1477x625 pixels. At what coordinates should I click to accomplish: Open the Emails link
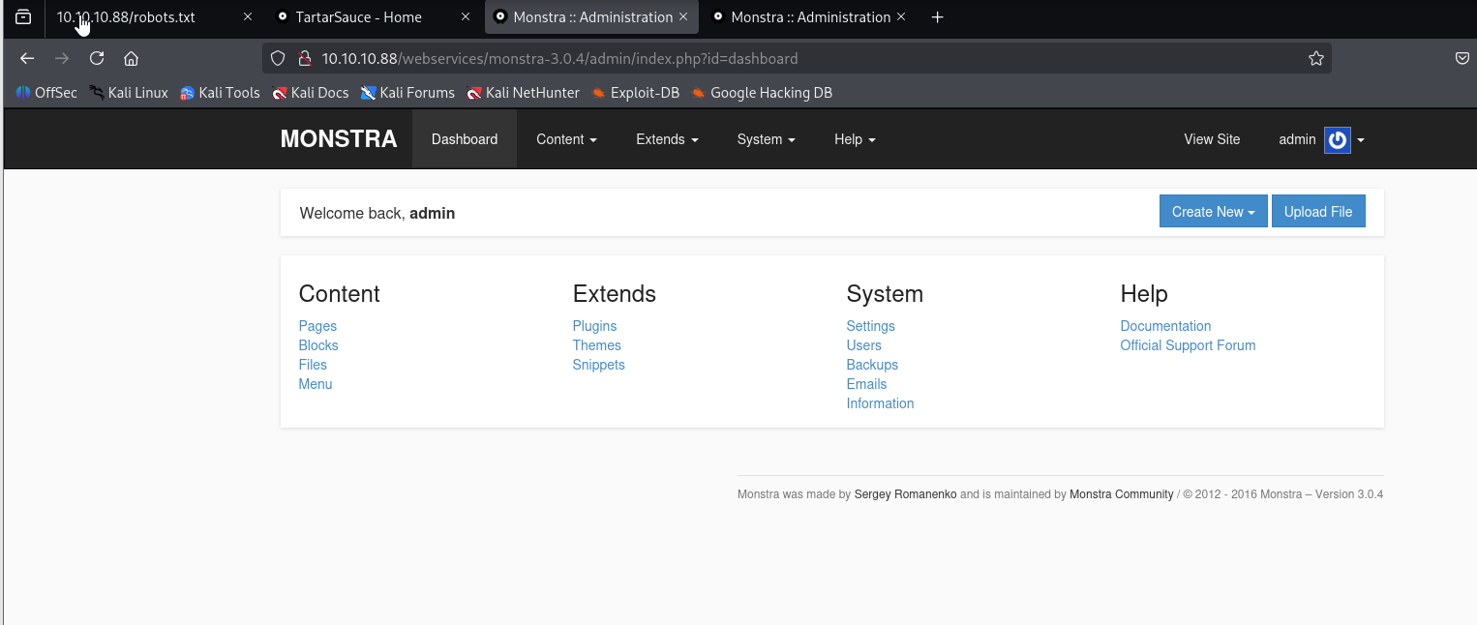[x=866, y=384]
